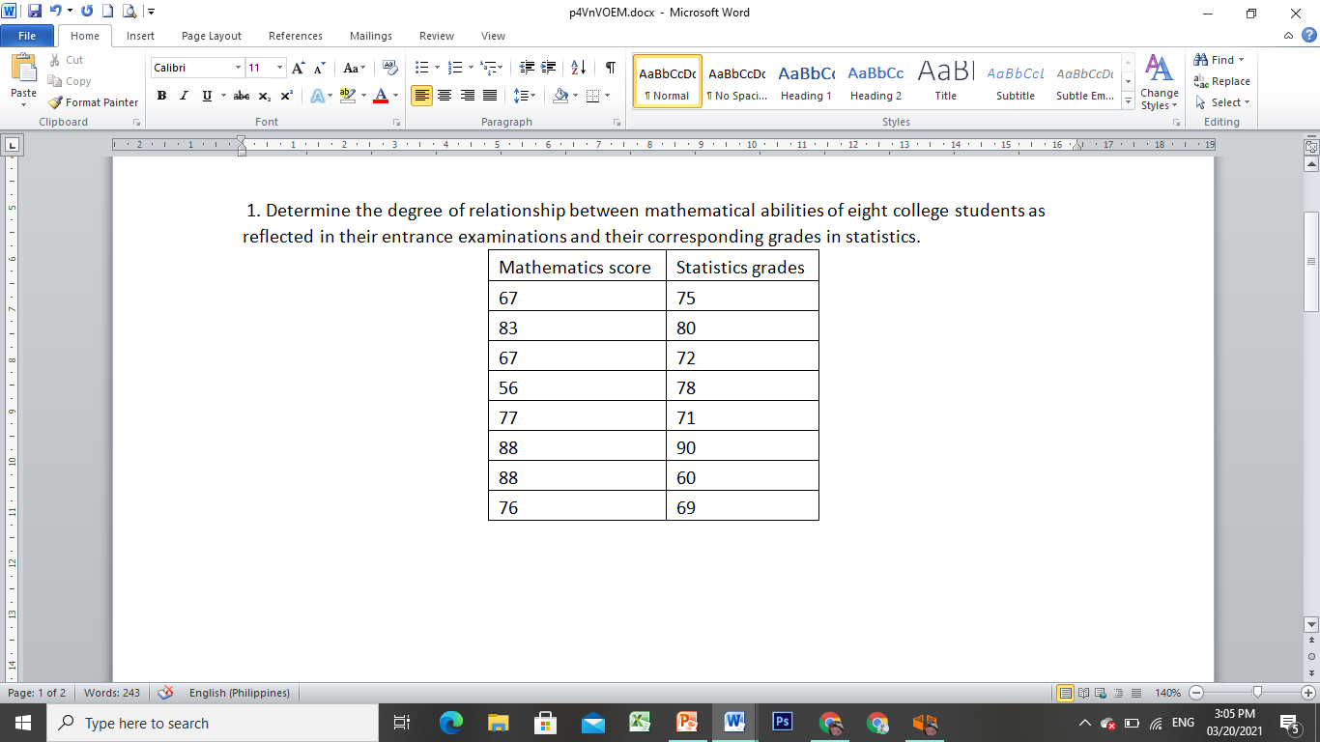This screenshot has width=1320, height=742.
Task: Switch to the Review tab
Action: click(x=437, y=36)
